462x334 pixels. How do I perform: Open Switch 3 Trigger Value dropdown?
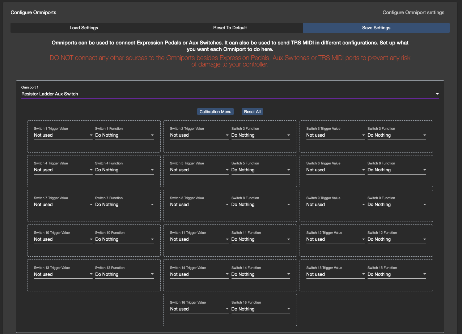pos(335,135)
